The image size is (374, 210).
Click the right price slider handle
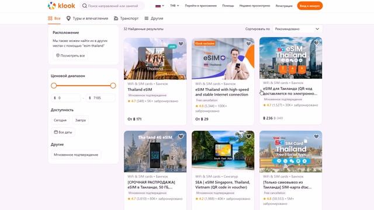pos(113,86)
